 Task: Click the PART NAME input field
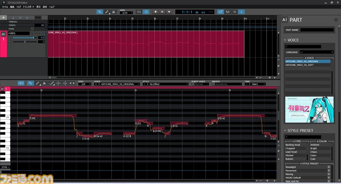317,30
